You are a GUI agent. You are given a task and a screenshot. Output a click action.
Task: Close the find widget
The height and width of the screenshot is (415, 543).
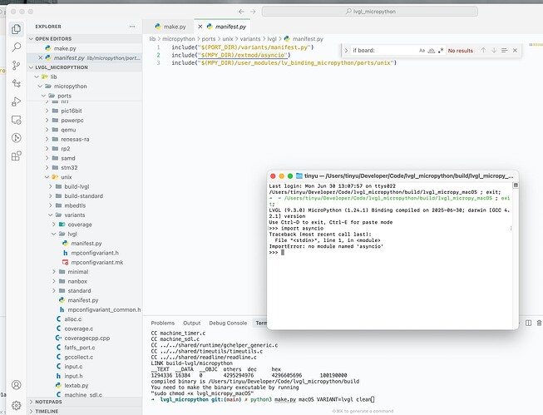515,50
